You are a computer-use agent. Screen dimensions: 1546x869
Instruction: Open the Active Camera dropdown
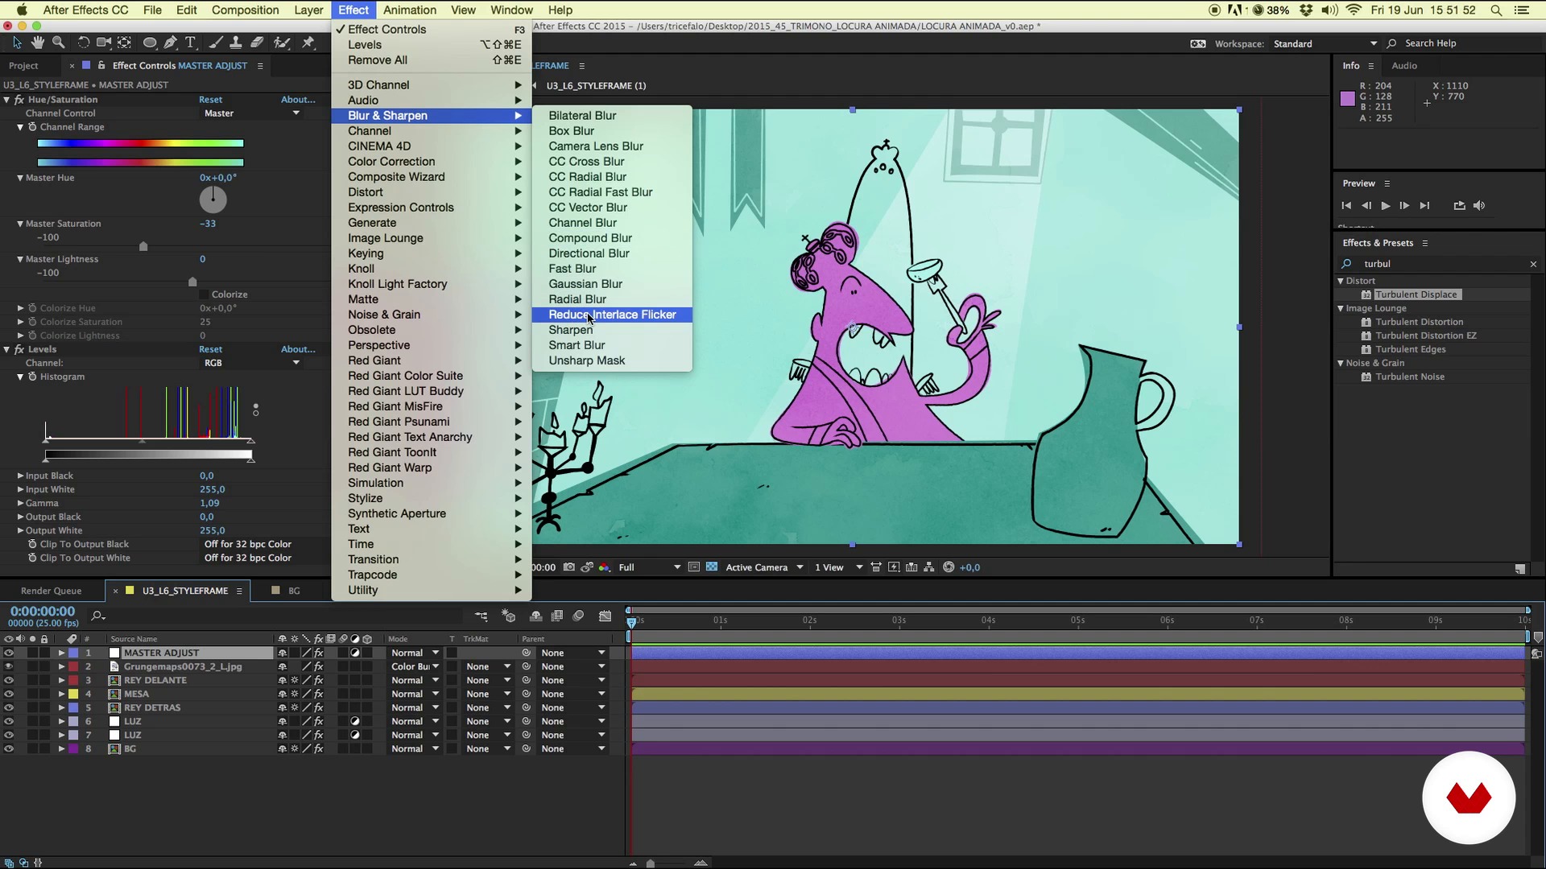[764, 567]
